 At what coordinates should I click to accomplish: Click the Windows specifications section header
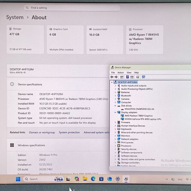coord(58,145)
